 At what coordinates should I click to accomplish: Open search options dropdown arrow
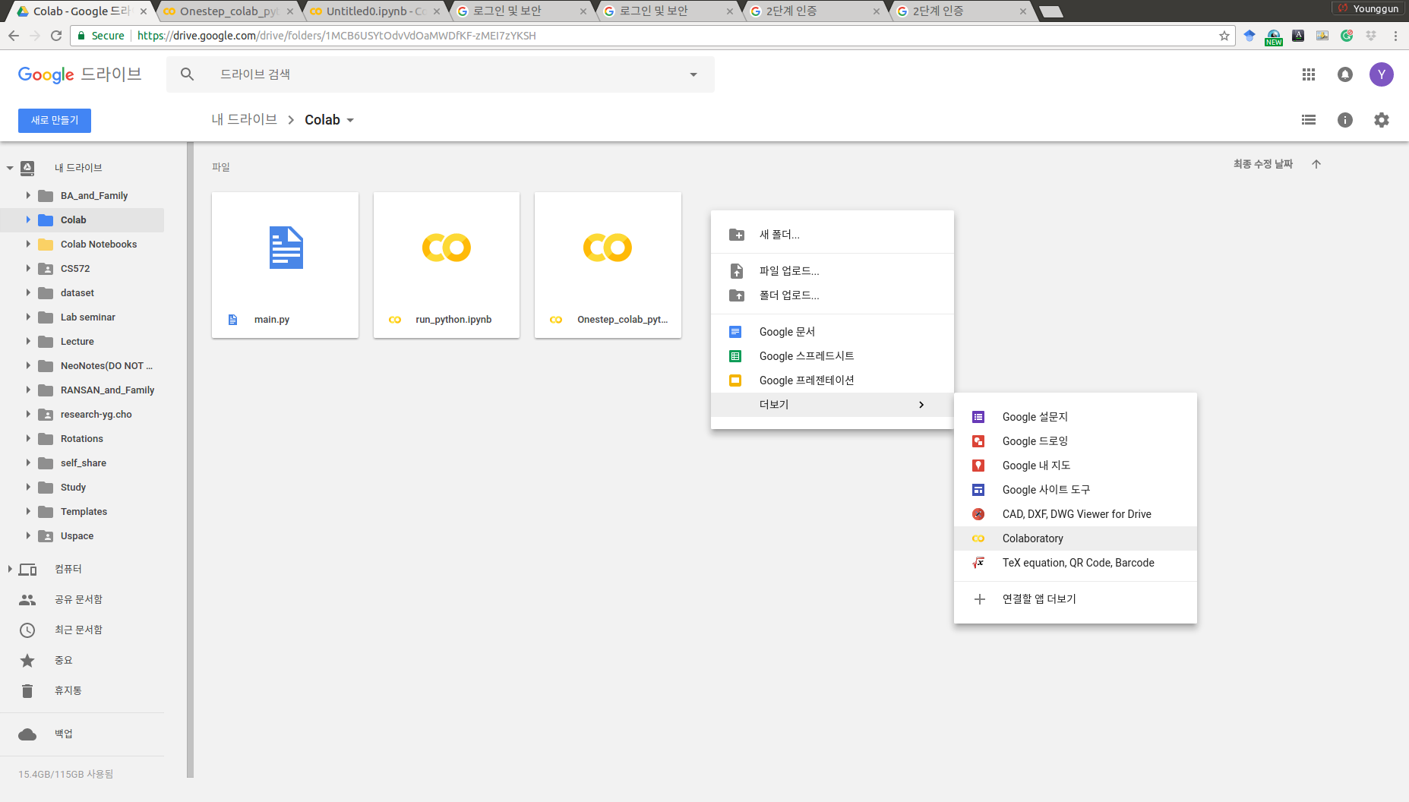[x=693, y=74]
